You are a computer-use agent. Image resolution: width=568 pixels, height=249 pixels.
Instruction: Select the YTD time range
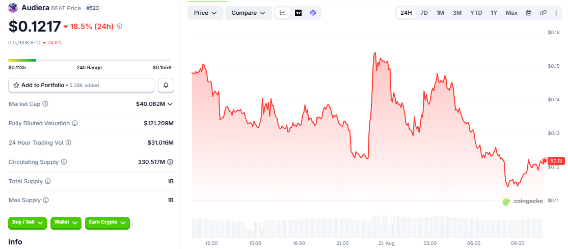point(476,13)
